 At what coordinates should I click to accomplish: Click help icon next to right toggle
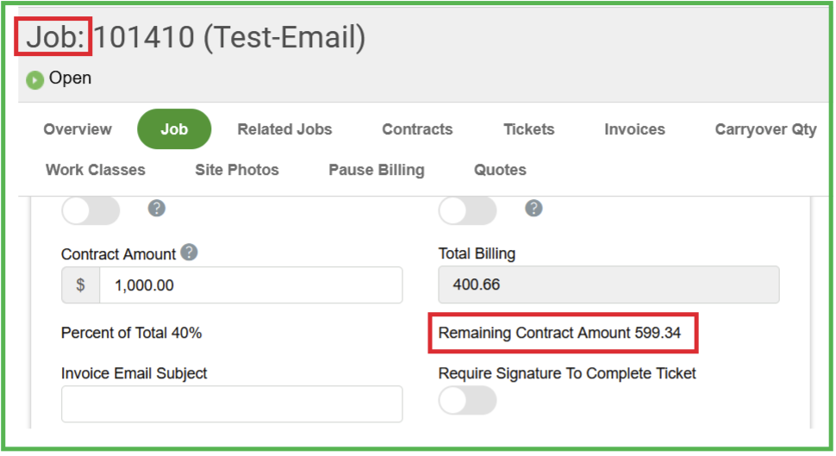(533, 208)
